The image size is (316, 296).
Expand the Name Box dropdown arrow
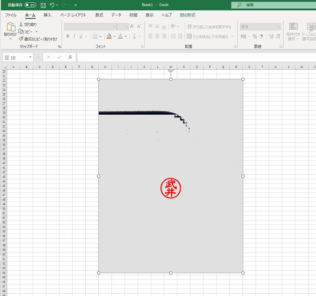(30, 57)
